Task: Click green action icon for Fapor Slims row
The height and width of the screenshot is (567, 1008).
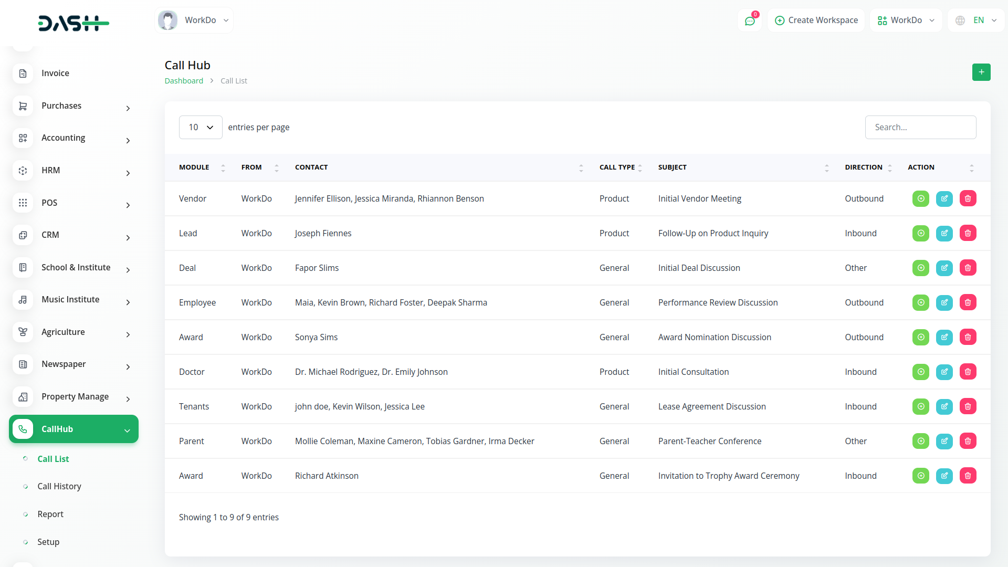Action: click(x=920, y=268)
